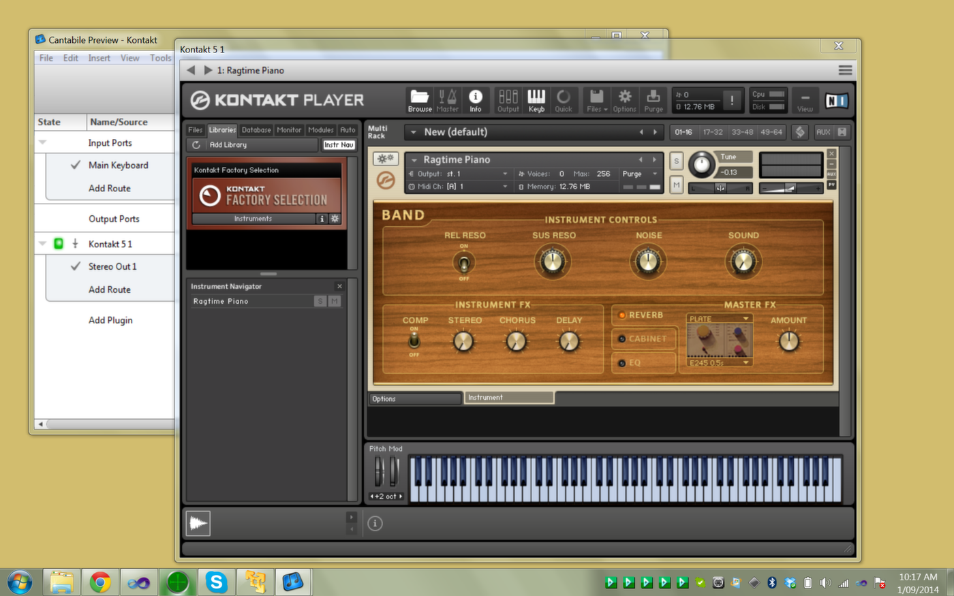This screenshot has width=954, height=596.
Task: Select the 17-32 rack page
Action: 713,132
